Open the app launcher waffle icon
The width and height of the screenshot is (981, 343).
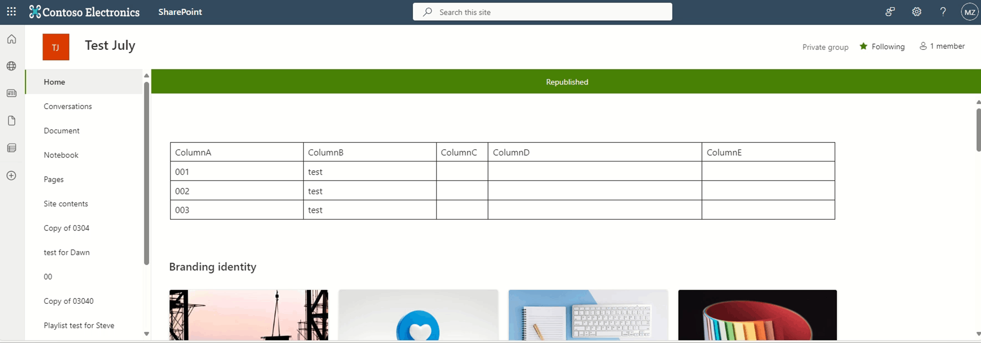11,12
